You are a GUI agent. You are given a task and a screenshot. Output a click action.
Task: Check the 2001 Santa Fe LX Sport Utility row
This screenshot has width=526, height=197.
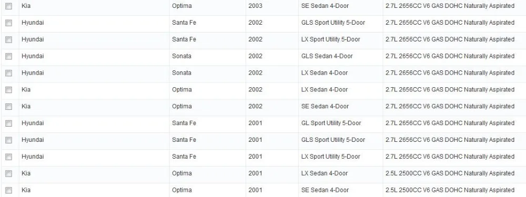9,157
